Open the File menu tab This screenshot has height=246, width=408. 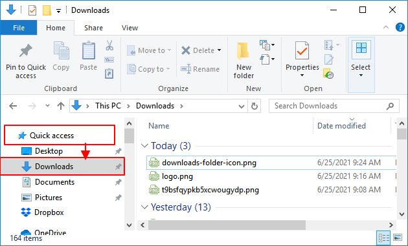click(19, 28)
